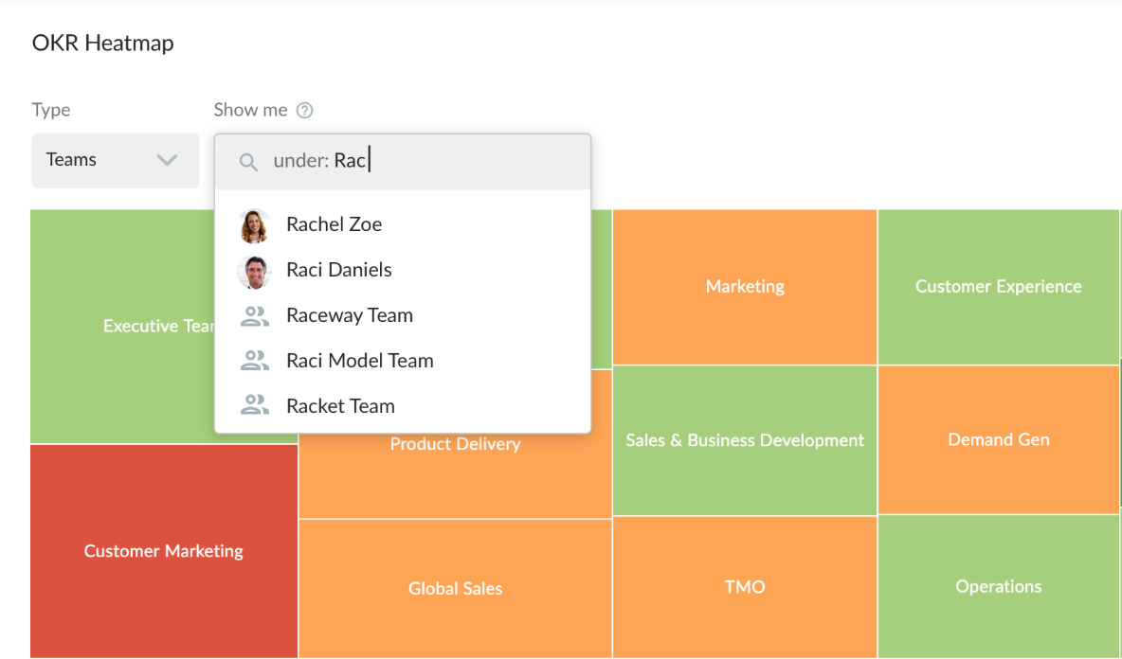Click the search magnifier icon
This screenshot has width=1122, height=659.
pos(248,162)
